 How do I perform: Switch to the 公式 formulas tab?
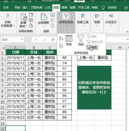[x=48, y=7]
